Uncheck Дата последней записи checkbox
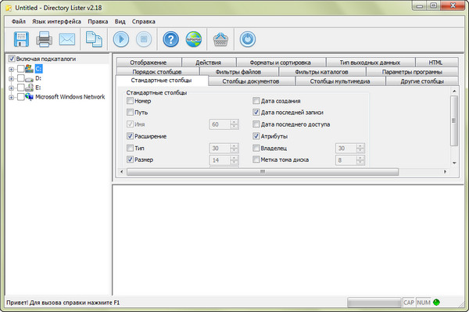This screenshot has height=312, width=469. (256, 112)
